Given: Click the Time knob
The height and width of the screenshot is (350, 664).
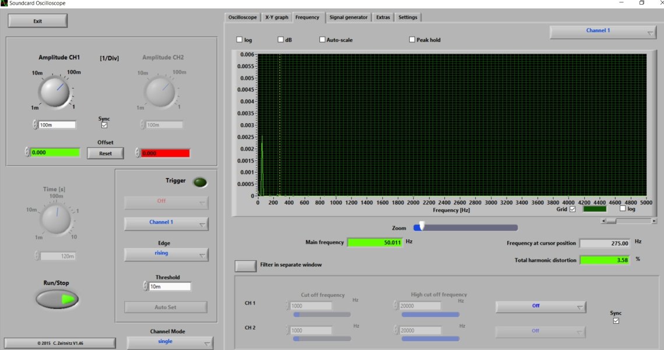Looking at the screenshot, I should [x=56, y=219].
